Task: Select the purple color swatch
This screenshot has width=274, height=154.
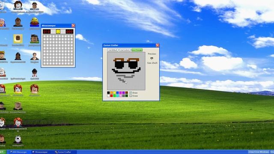Action: pos(124,93)
